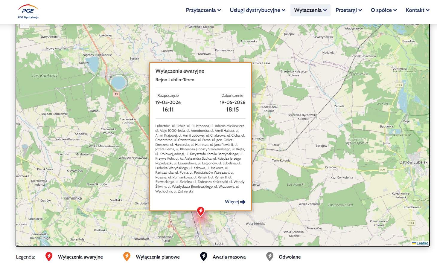Click the red Wyłączenia awaryjne legend icon
This screenshot has width=437, height=275.
[x=49, y=256]
